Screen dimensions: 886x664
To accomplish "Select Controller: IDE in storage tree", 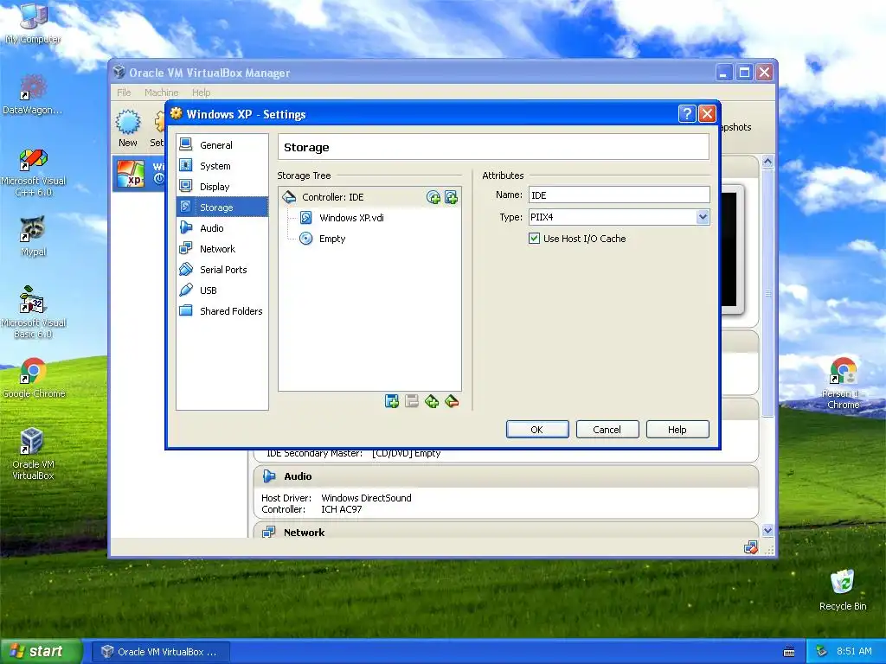I will (x=369, y=197).
